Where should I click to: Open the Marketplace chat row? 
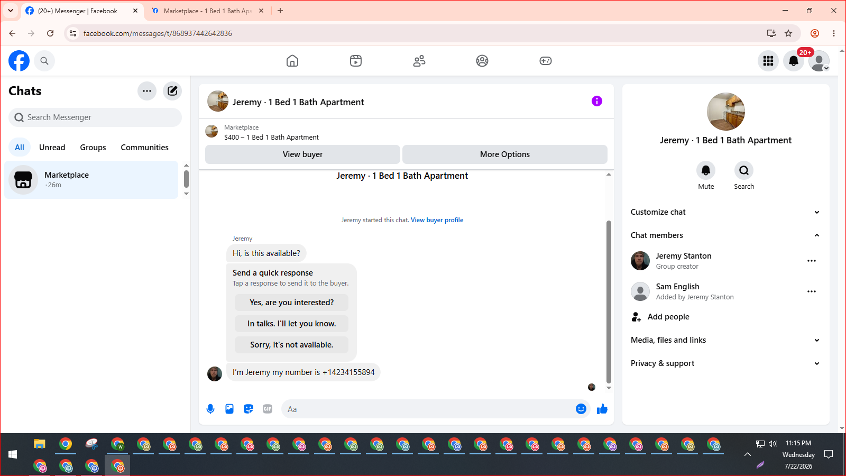click(91, 180)
